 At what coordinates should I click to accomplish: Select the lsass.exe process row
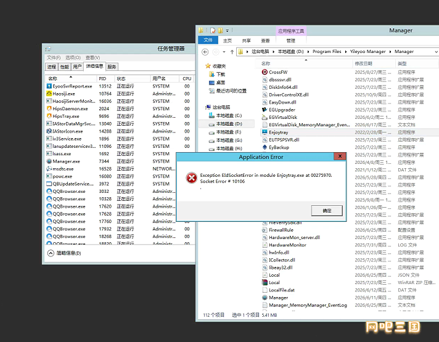(120, 154)
